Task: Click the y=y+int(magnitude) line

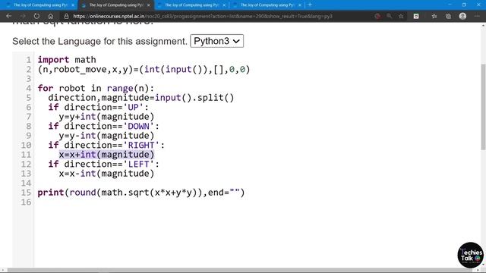Action: [x=106, y=117]
